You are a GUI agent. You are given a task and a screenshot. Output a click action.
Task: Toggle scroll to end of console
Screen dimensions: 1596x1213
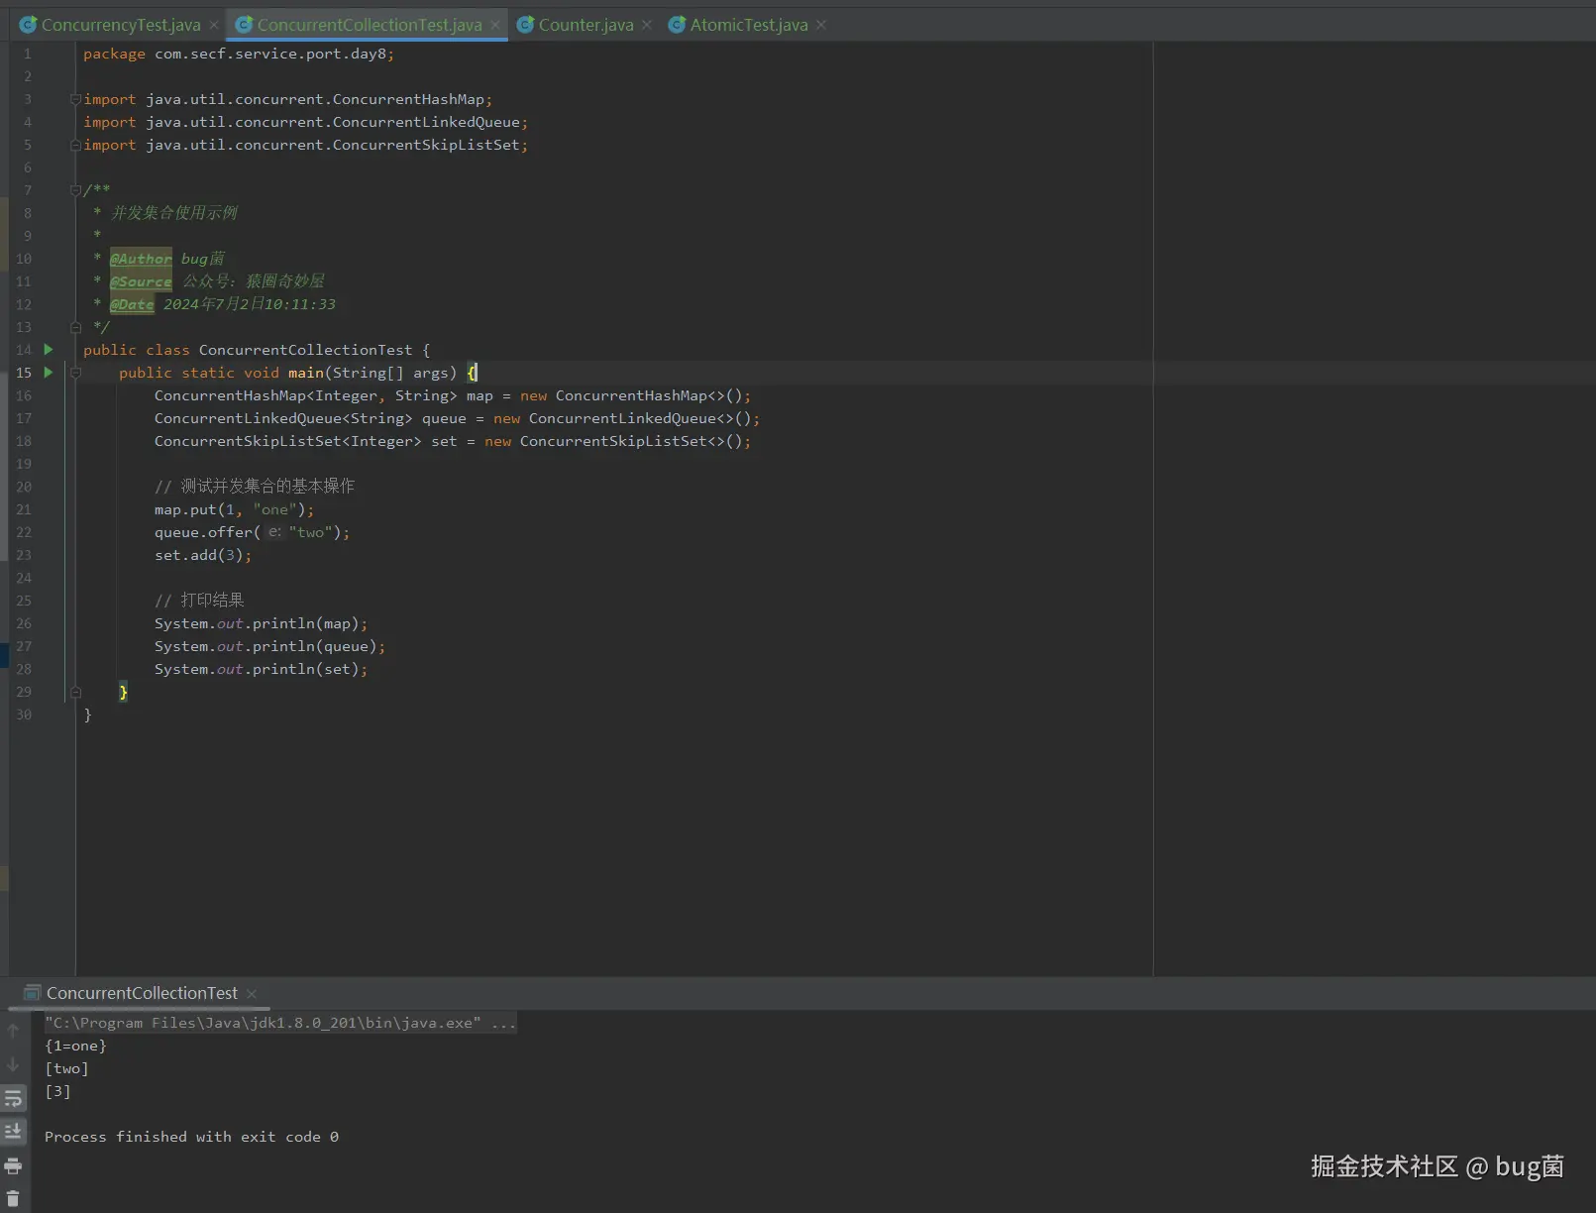[13, 1132]
